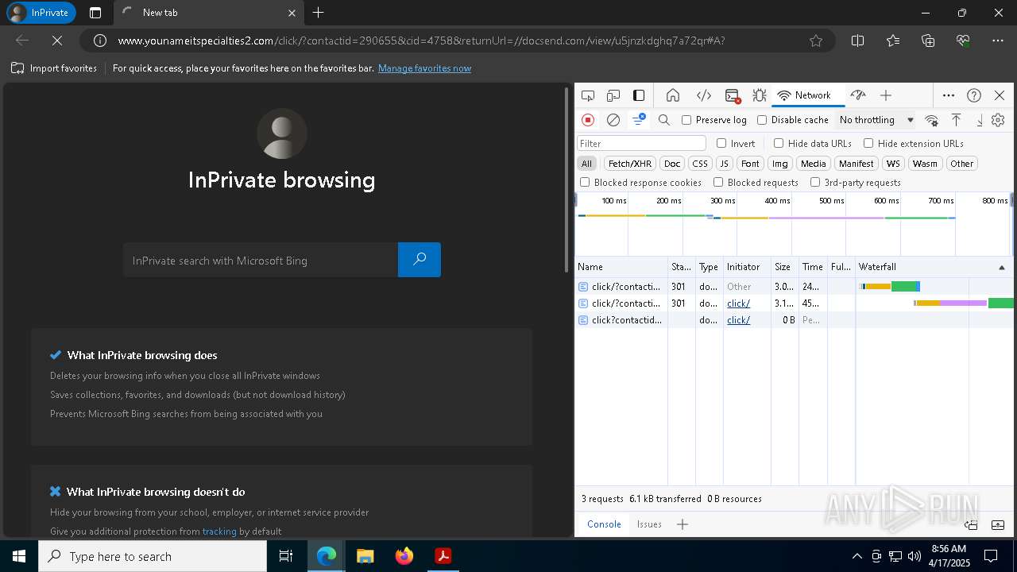Screen dimensions: 1017x572
Task: Clear the network log
Action: point(613,120)
